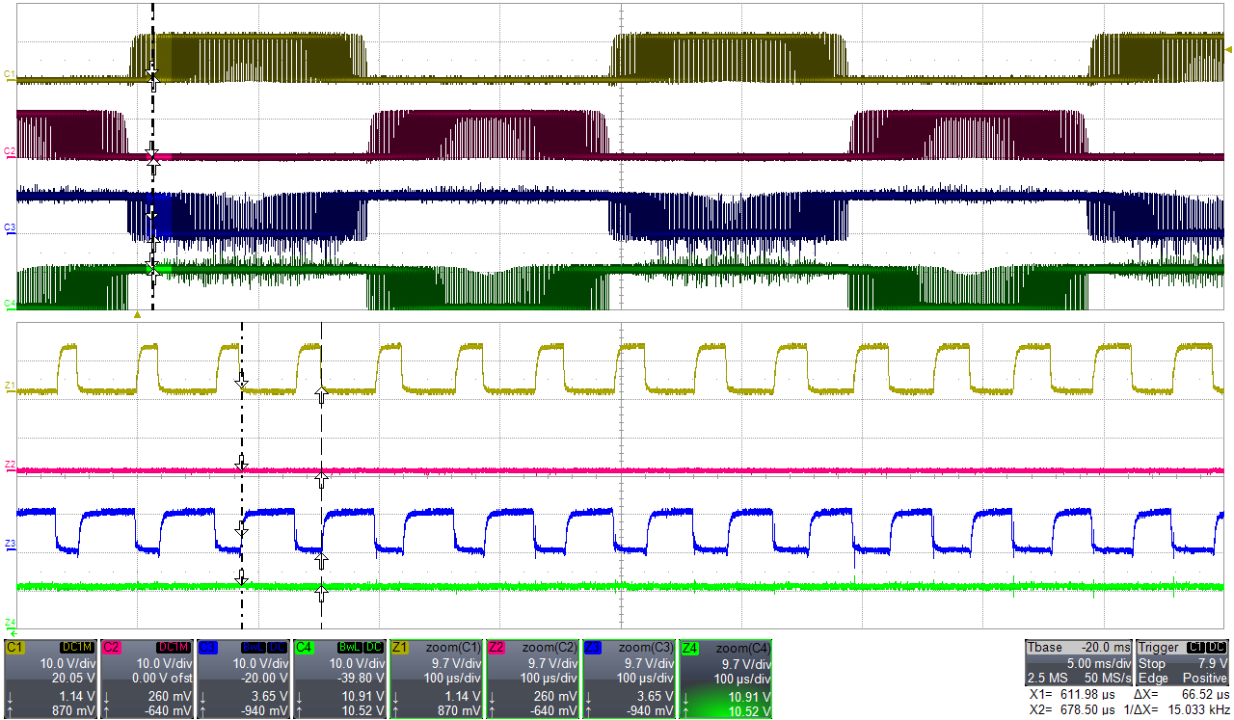Select the highlighted Z4 zoom(C4) descriptor
Image resolution: width=1234 pixels, height=720 pixels.
pyautogui.click(x=726, y=679)
